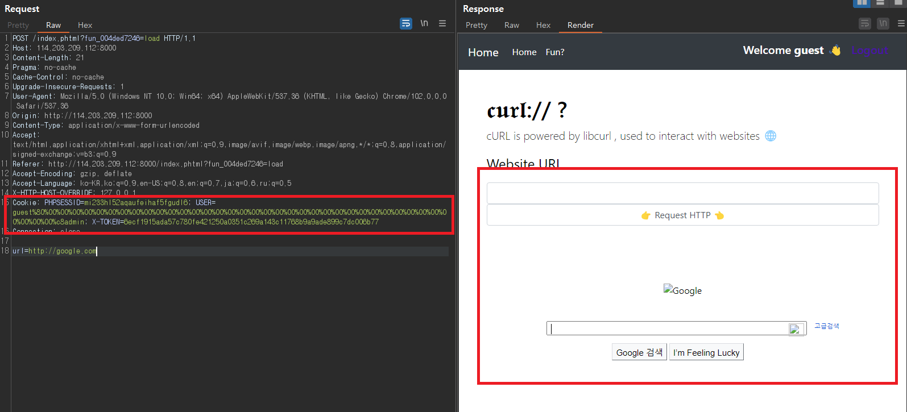Switch Request view to the Raw tab
This screenshot has width=907, height=412.
pos(53,25)
